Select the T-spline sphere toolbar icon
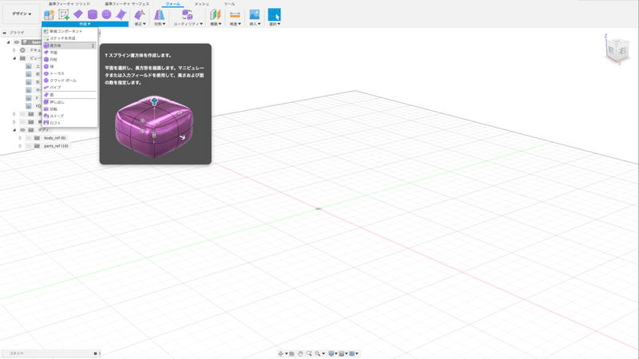639x359 pixels. click(x=106, y=14)
